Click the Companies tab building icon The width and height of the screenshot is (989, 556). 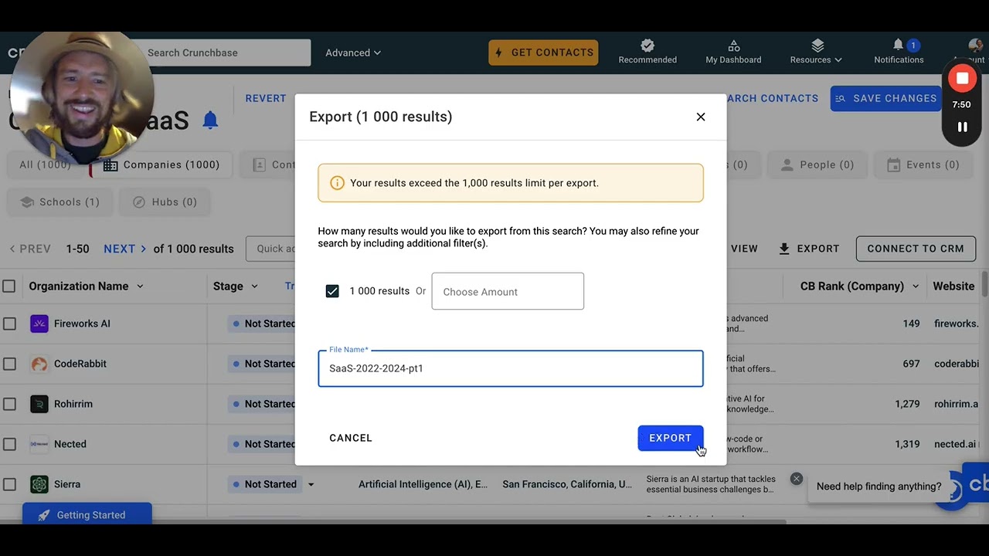point(110,165)
